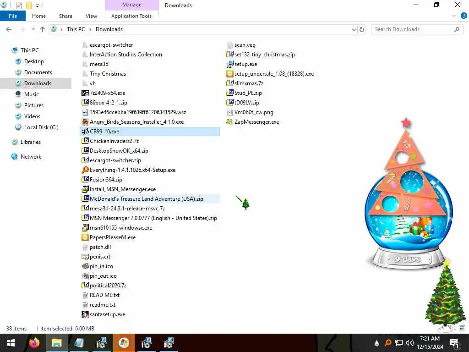Open the taskbar volume control
This screenshot has width=469, height=352.
point(410,343)
